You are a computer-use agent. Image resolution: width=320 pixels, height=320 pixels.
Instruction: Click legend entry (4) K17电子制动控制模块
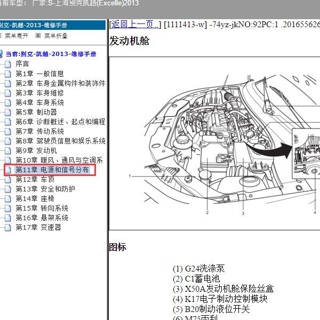point(220,299)
